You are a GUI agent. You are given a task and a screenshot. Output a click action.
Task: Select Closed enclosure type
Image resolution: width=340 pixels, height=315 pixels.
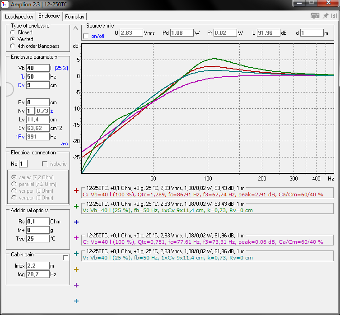[x=13, y=32]
